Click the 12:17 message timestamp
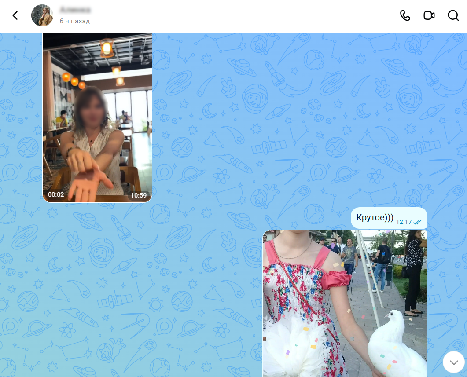The height and width of the screenshot is (377, 467). (404, 222)
